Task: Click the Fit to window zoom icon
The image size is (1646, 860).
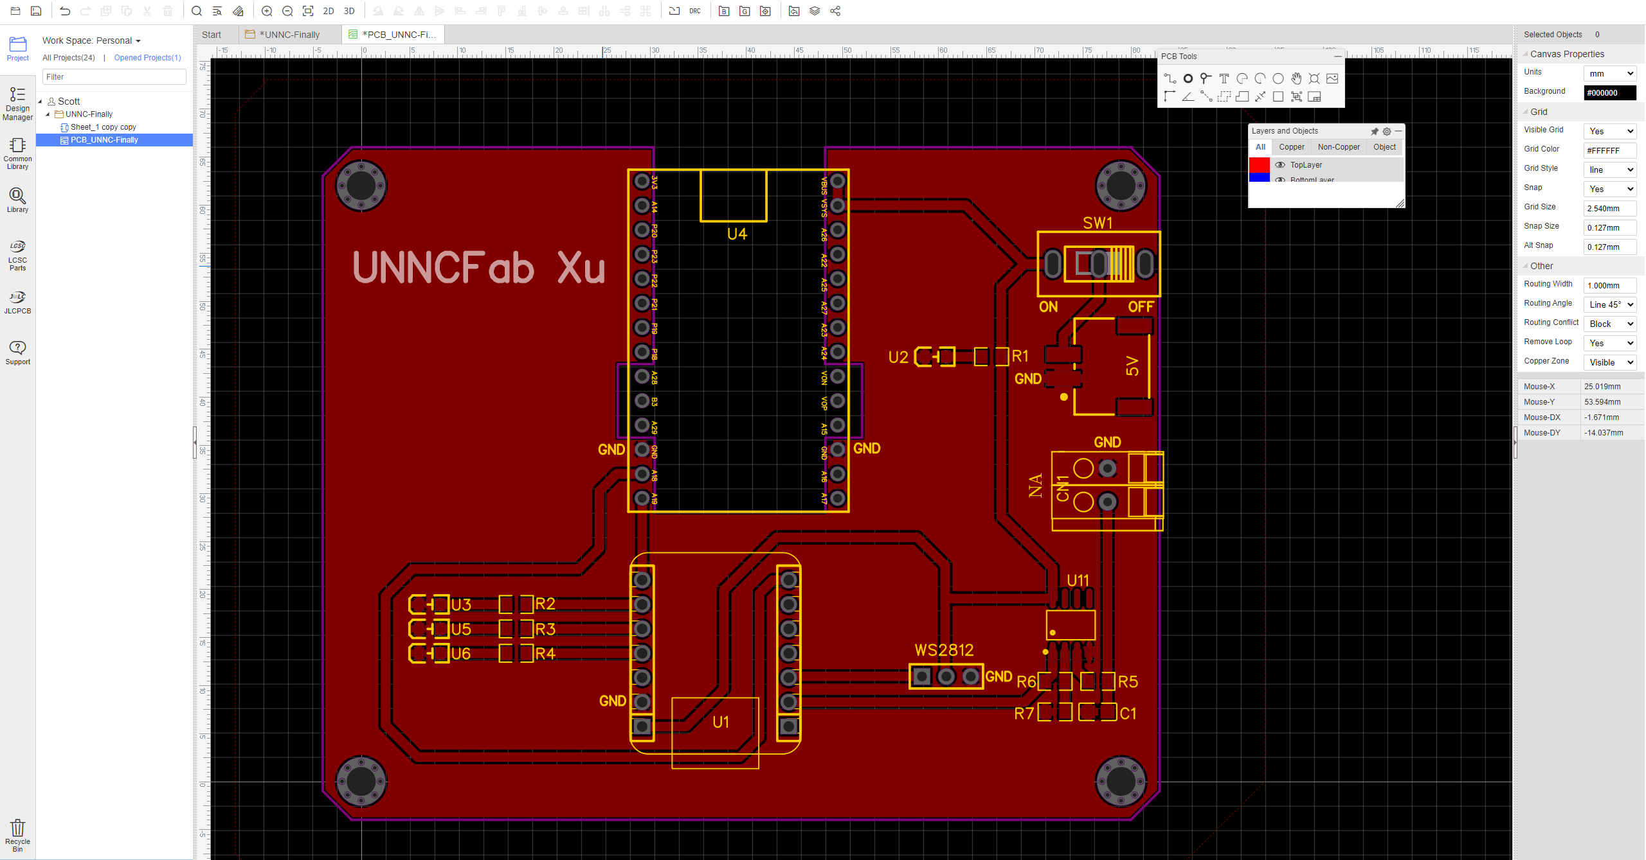Action: pos(308,11)
